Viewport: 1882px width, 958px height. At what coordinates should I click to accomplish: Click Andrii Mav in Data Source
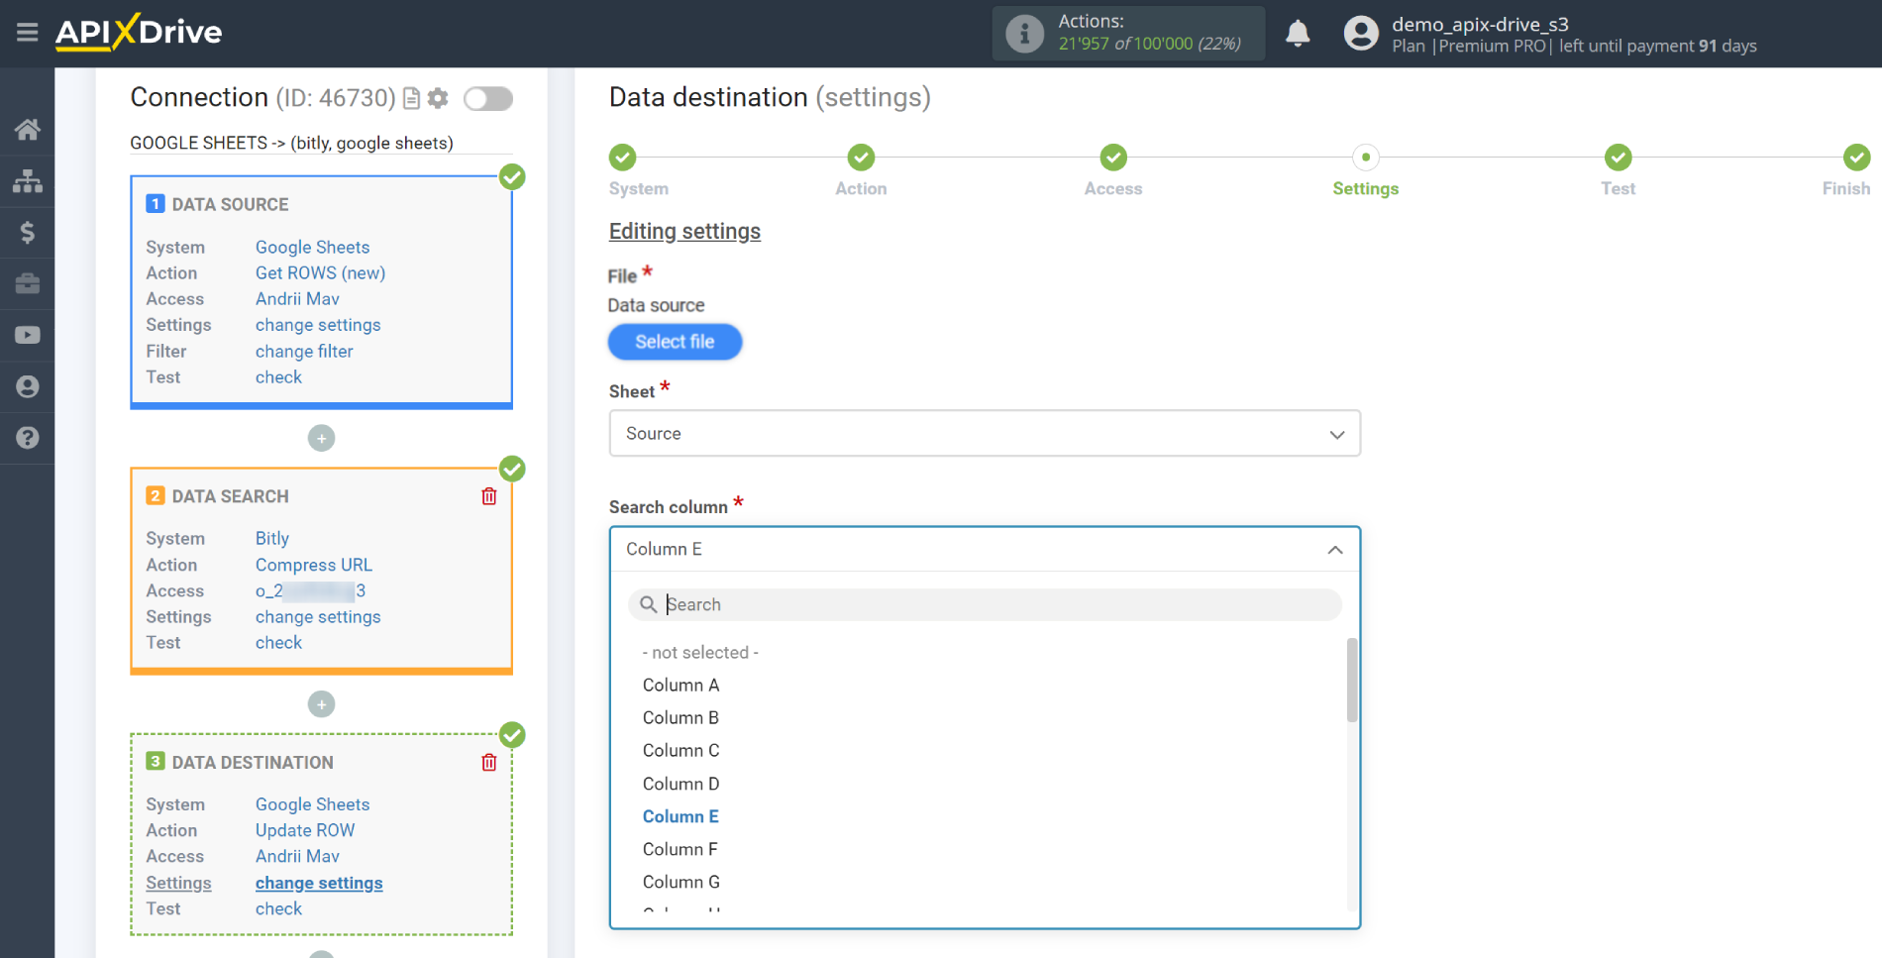(297, 299)
